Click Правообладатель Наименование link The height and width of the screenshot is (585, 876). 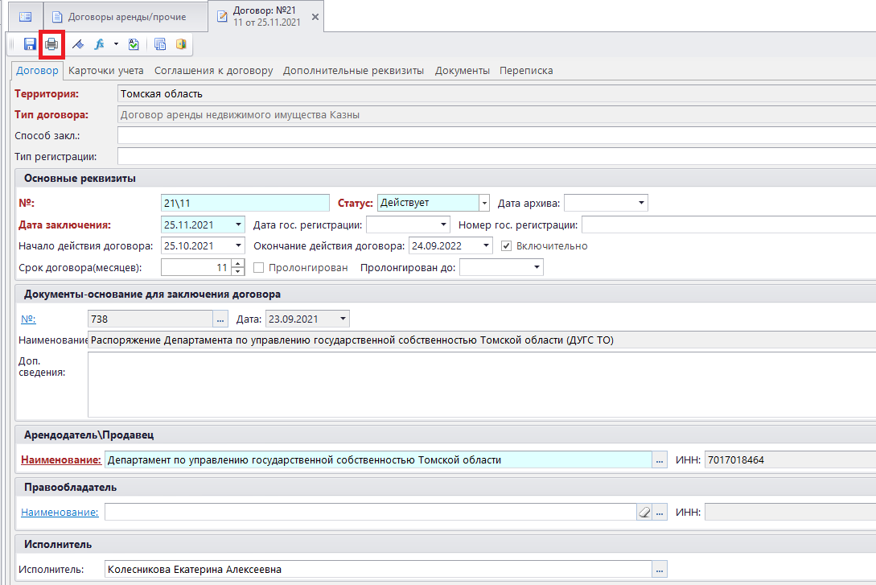point(60,512)
